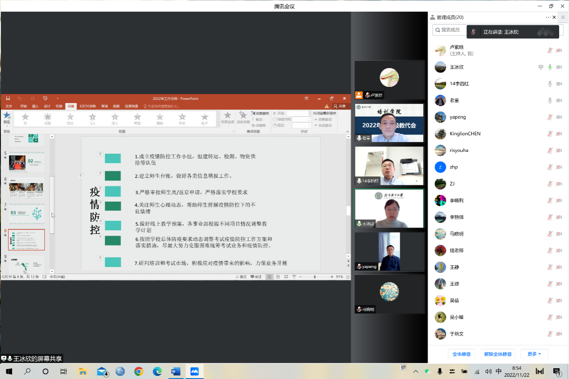The height and width of the screenshot is (379, 569).
Task: Click muted microphone icon for 钱老师
Action: [x=550, y=250]
